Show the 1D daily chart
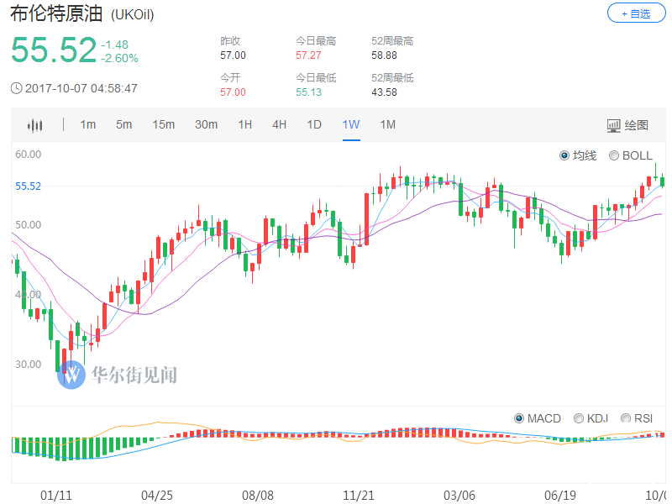This screenshot has height=504, width=672. (x=314, y=124)
